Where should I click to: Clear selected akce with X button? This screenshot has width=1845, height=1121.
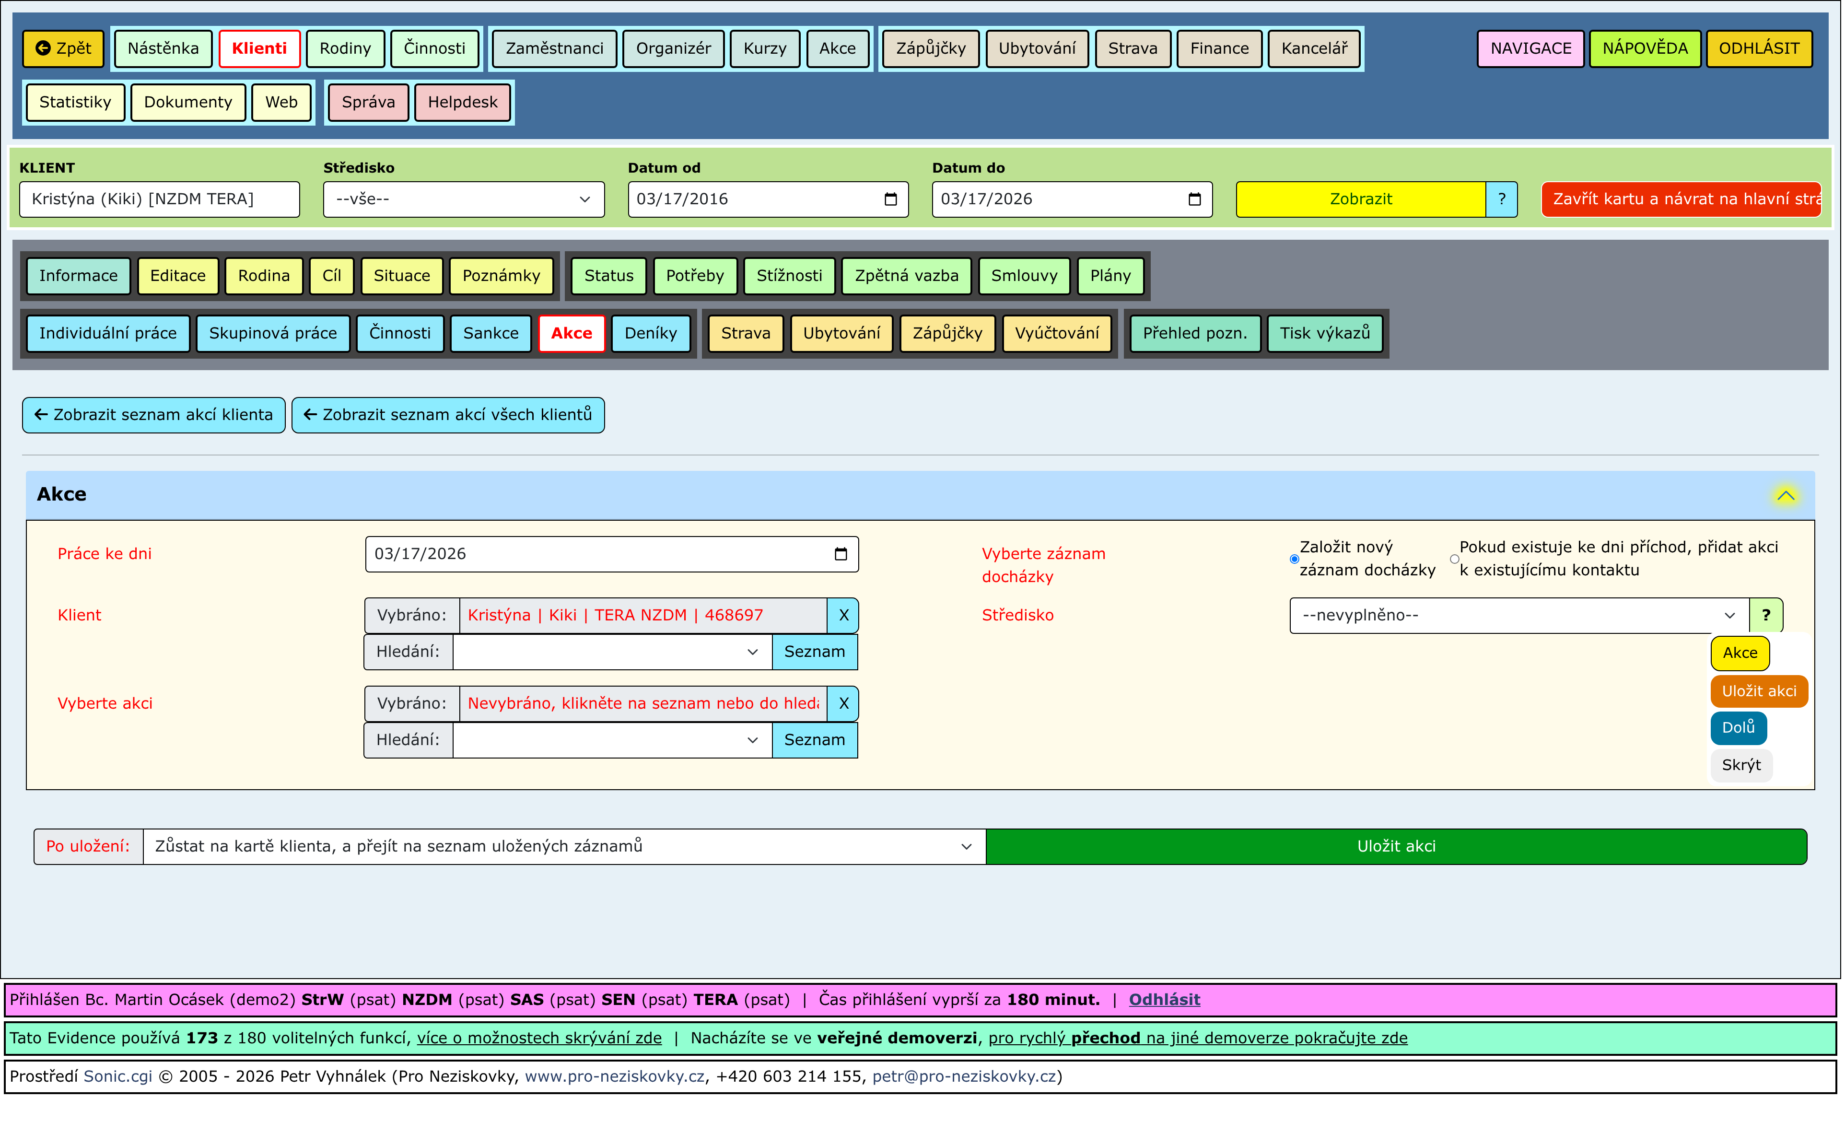845,705
